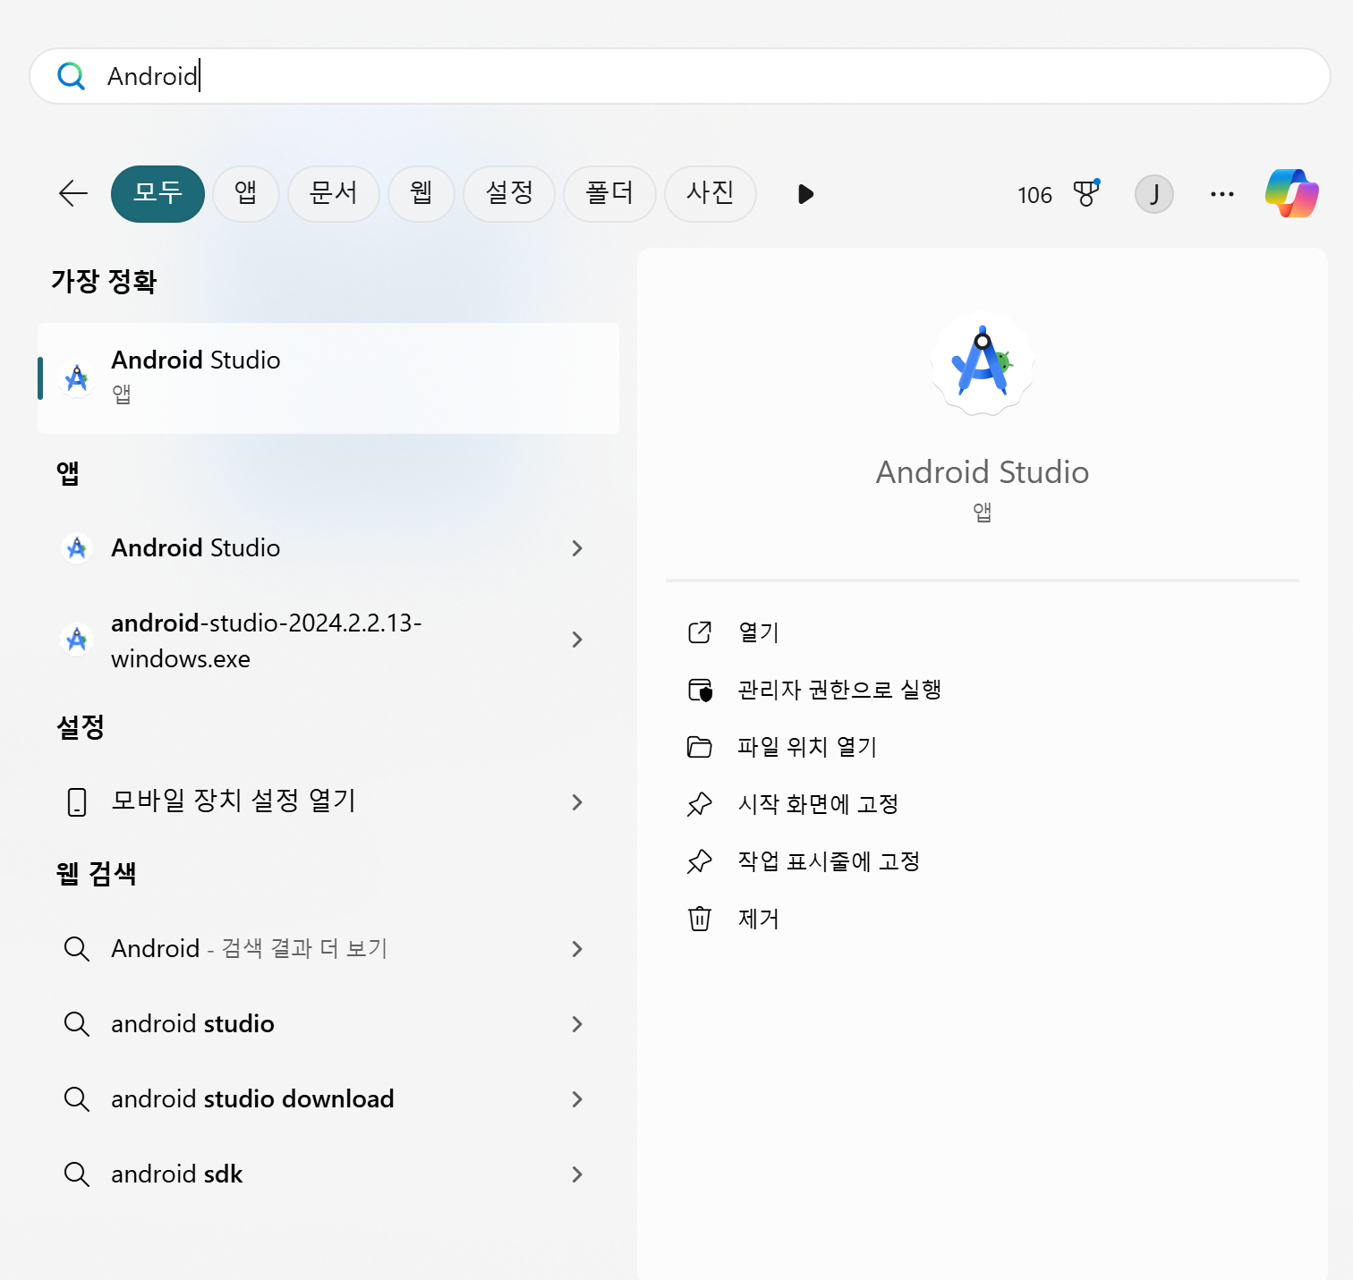Expand chevron for Android Studio app result
This screenshot has height=1280, width=1353.
(x=577, y=548)
